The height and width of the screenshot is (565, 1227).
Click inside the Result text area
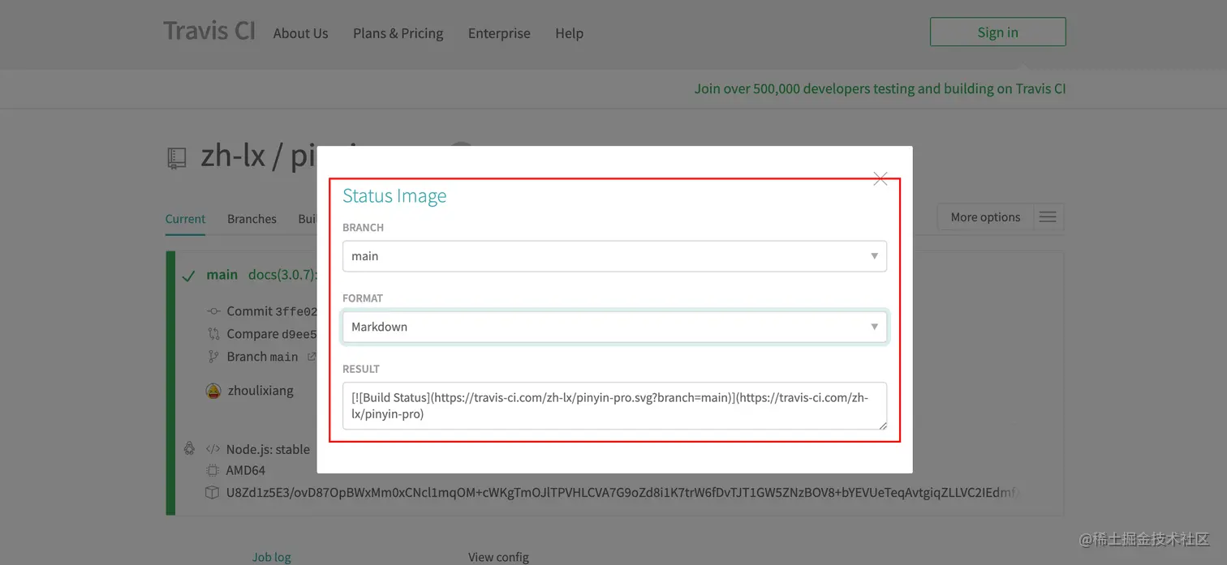click(x=614, y=405)
